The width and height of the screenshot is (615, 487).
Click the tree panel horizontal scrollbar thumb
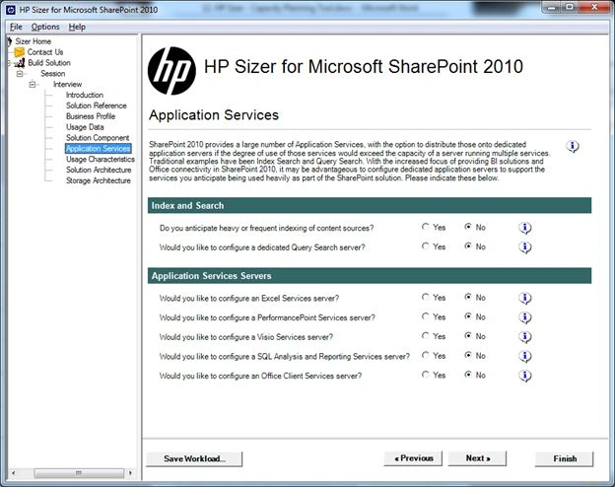point(79,473)
